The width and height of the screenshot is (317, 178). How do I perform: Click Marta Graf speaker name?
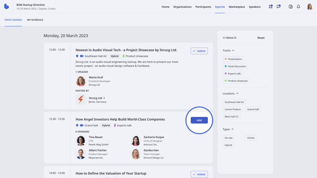(x=96, y=77)
